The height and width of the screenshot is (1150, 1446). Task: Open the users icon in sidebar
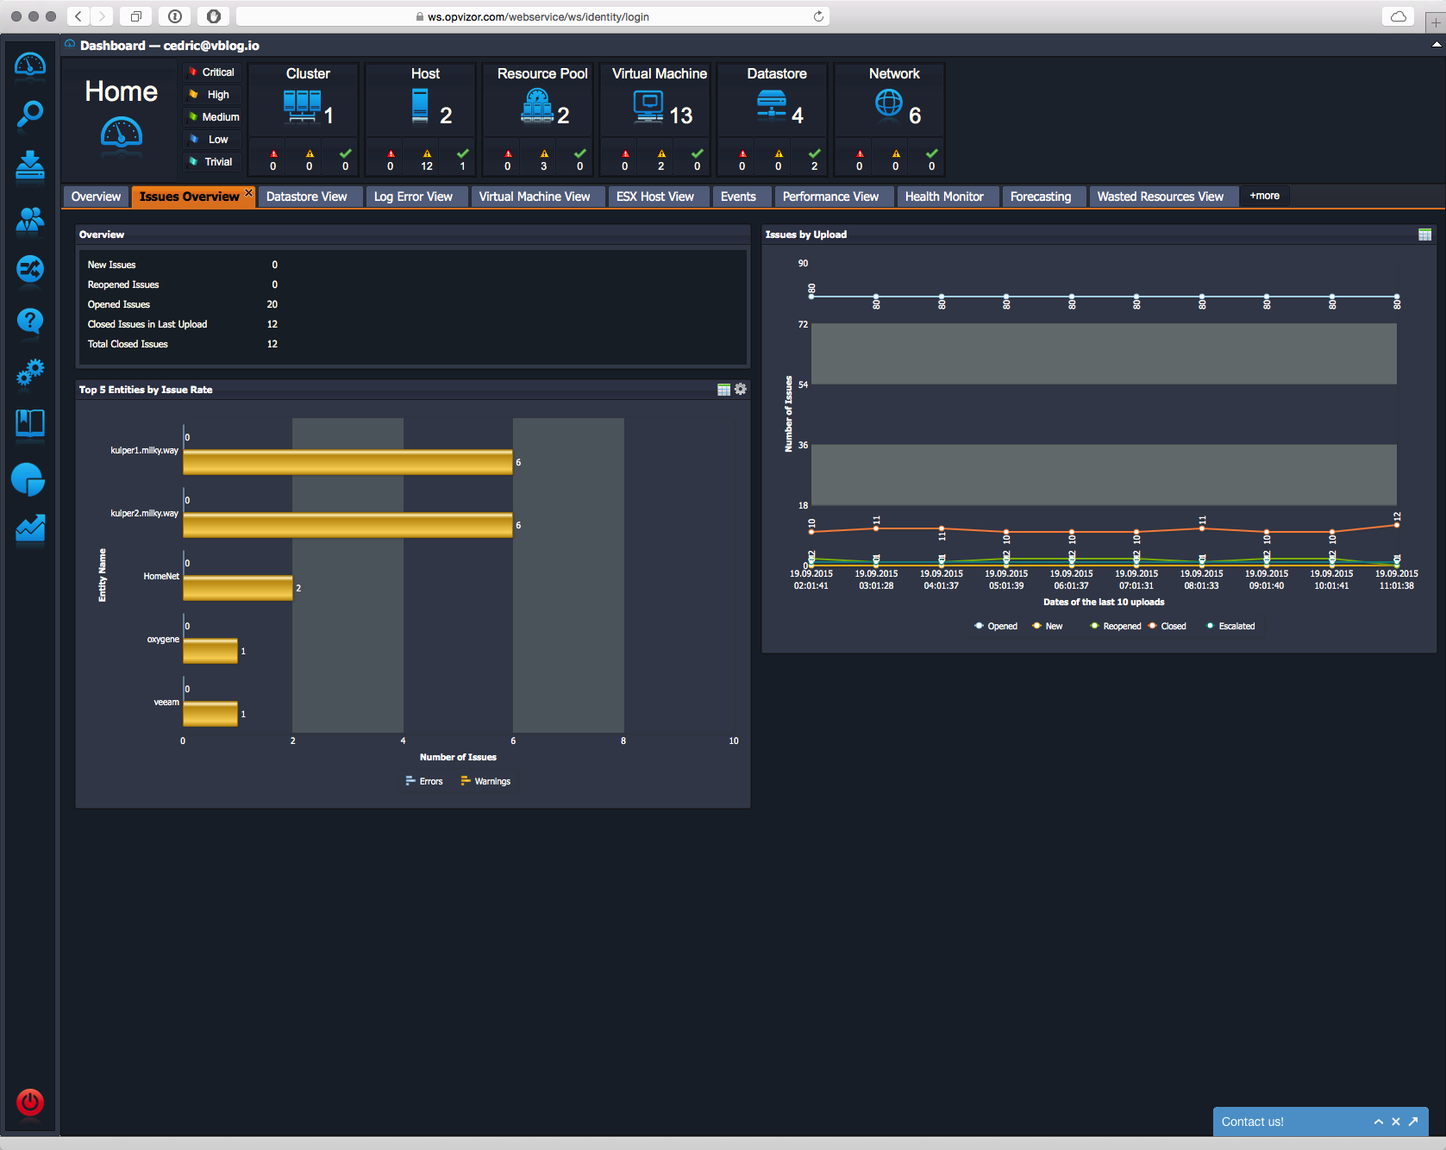[x=30, y=221]
